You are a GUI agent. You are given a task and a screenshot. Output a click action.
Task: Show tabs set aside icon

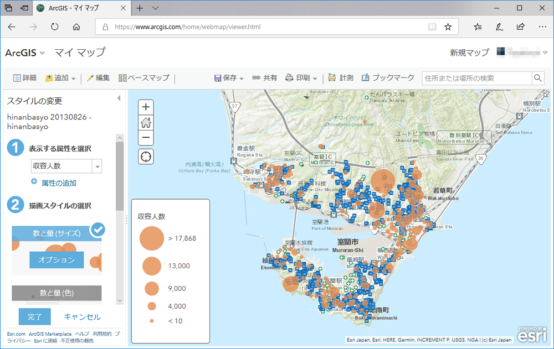8,8
